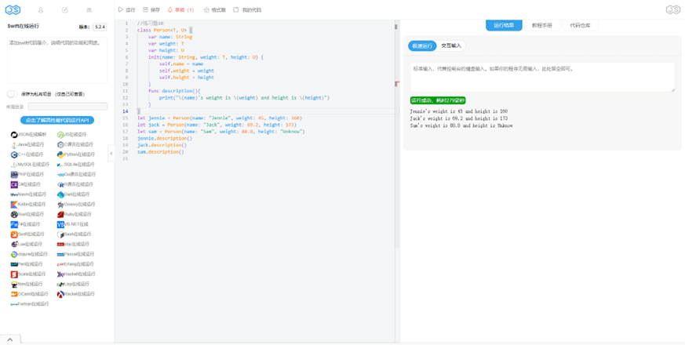Open the Erlang online runner link
Screen dimensions: 685x345
pos(75,264)
